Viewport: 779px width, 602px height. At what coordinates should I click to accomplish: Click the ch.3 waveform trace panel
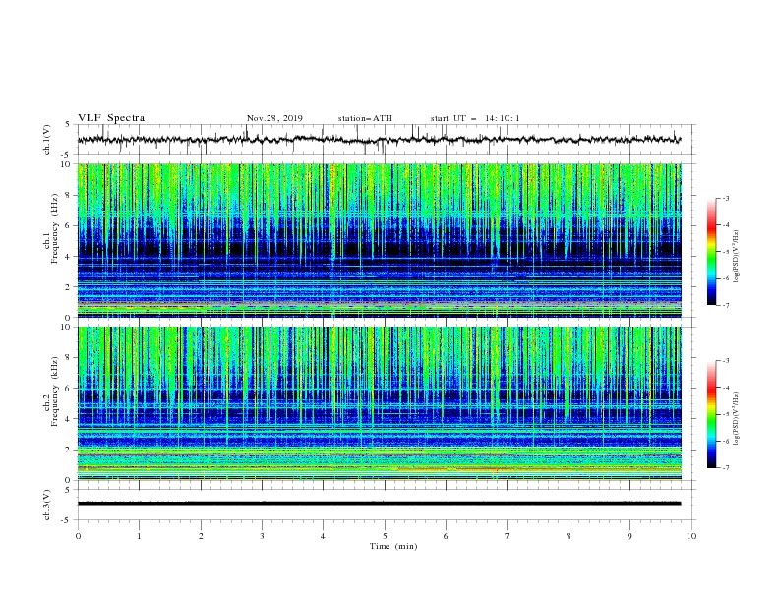tap(387, 505)
